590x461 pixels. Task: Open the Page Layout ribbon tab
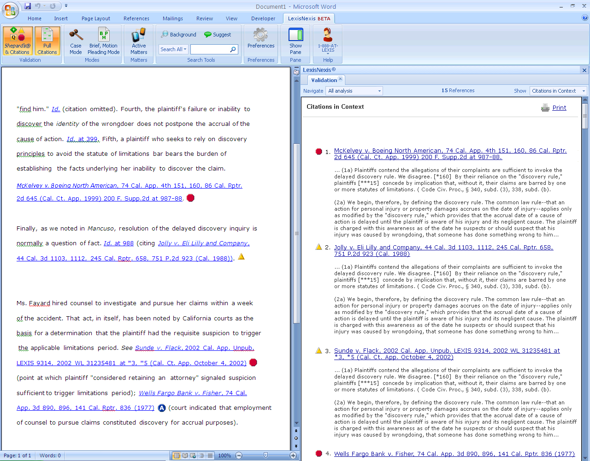[96, 18]
